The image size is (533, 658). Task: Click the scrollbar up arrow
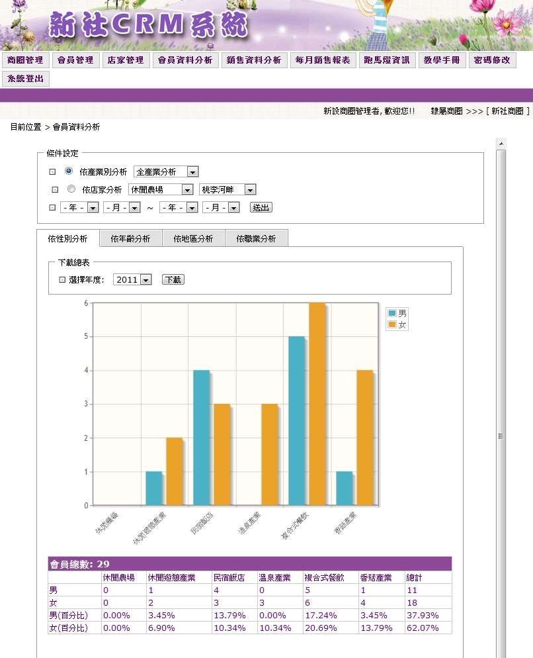click(501, 144)
